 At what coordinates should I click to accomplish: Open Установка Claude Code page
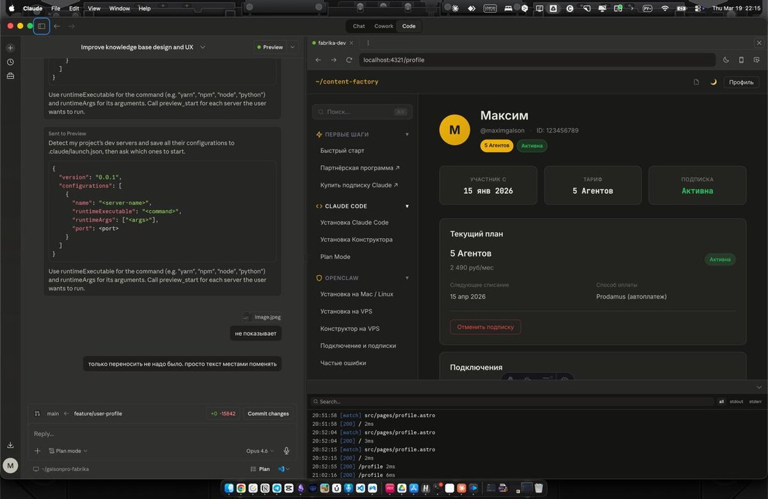click(x=355, y=223)
